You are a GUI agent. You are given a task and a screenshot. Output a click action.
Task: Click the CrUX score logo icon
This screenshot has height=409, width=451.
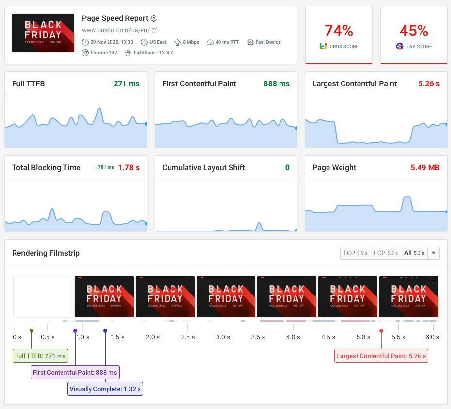pos(323,47)
